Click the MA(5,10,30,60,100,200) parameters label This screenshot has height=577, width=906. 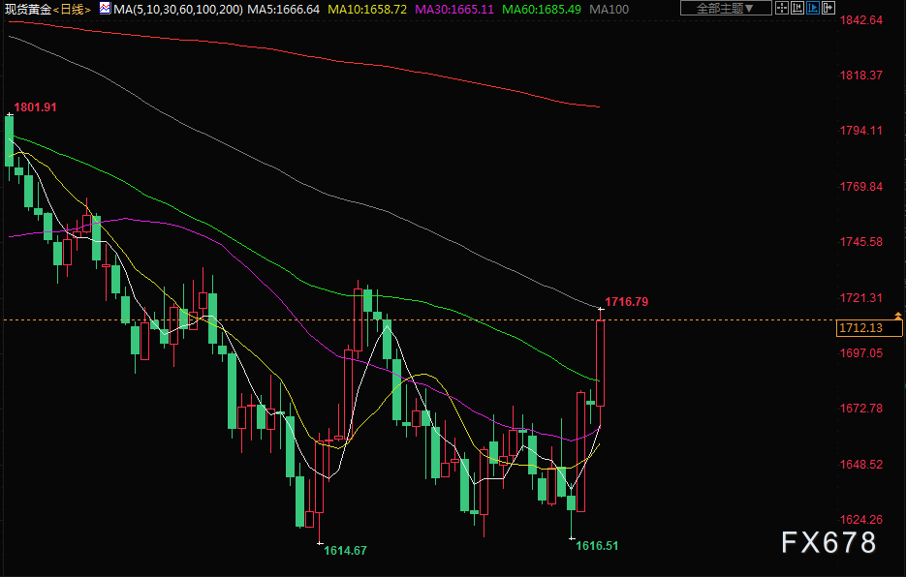(x=178, y=10)
